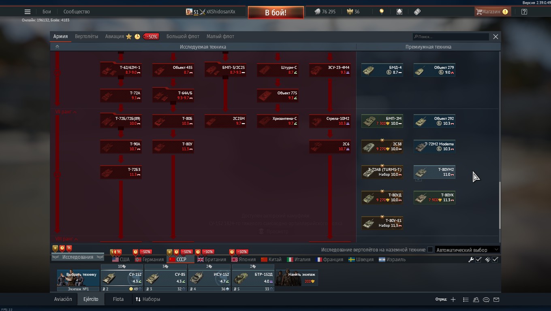Select the Т-72Б3 tank in tree
551x311 pixels.
(x=121, y=172)
